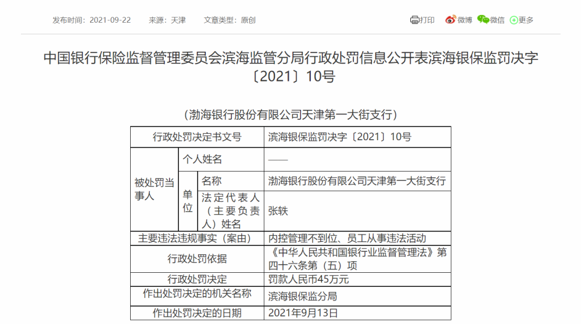Screen dimensions: 581x324
Task: Click the article headline title
Action: 290,67
